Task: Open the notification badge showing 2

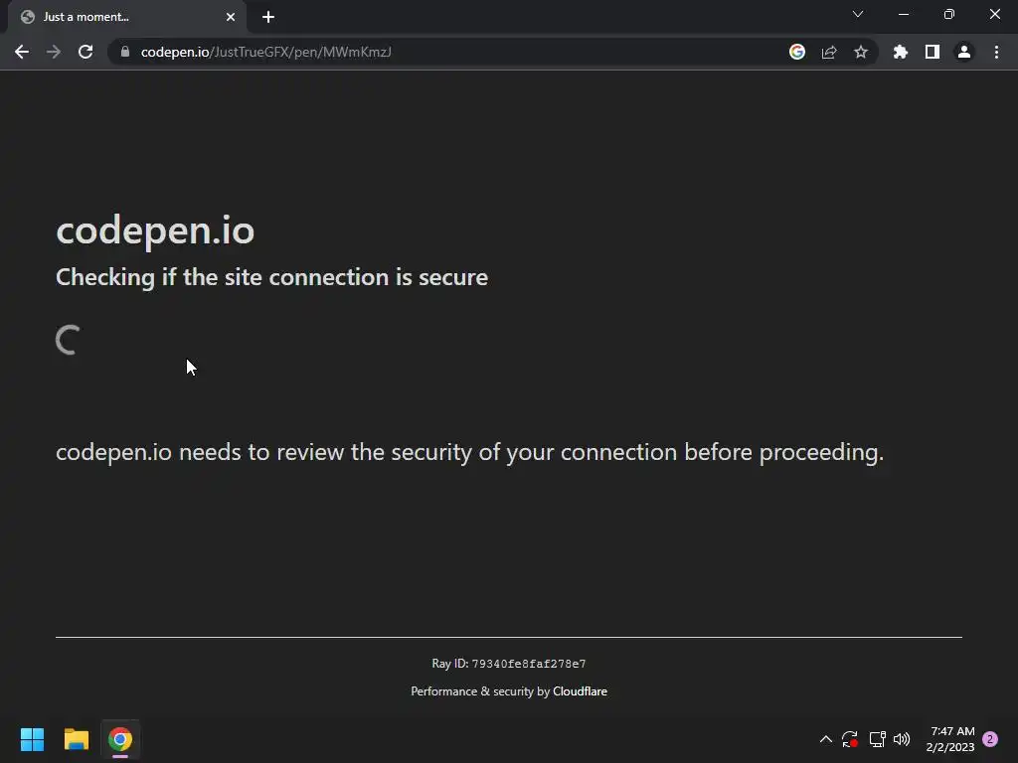Action: (990, 739)
